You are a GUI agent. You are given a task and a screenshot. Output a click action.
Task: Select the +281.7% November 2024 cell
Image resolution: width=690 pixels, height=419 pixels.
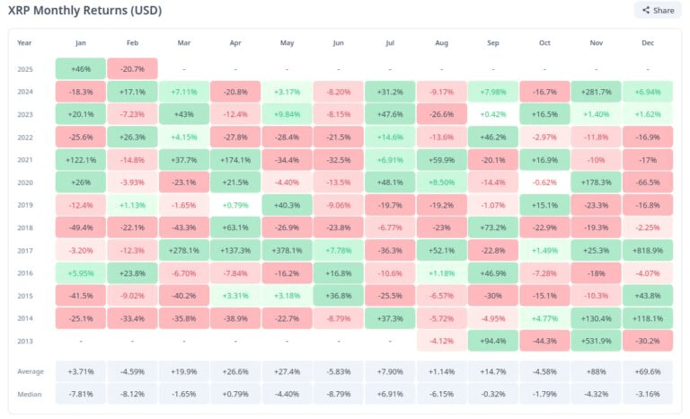coord(596,91)
